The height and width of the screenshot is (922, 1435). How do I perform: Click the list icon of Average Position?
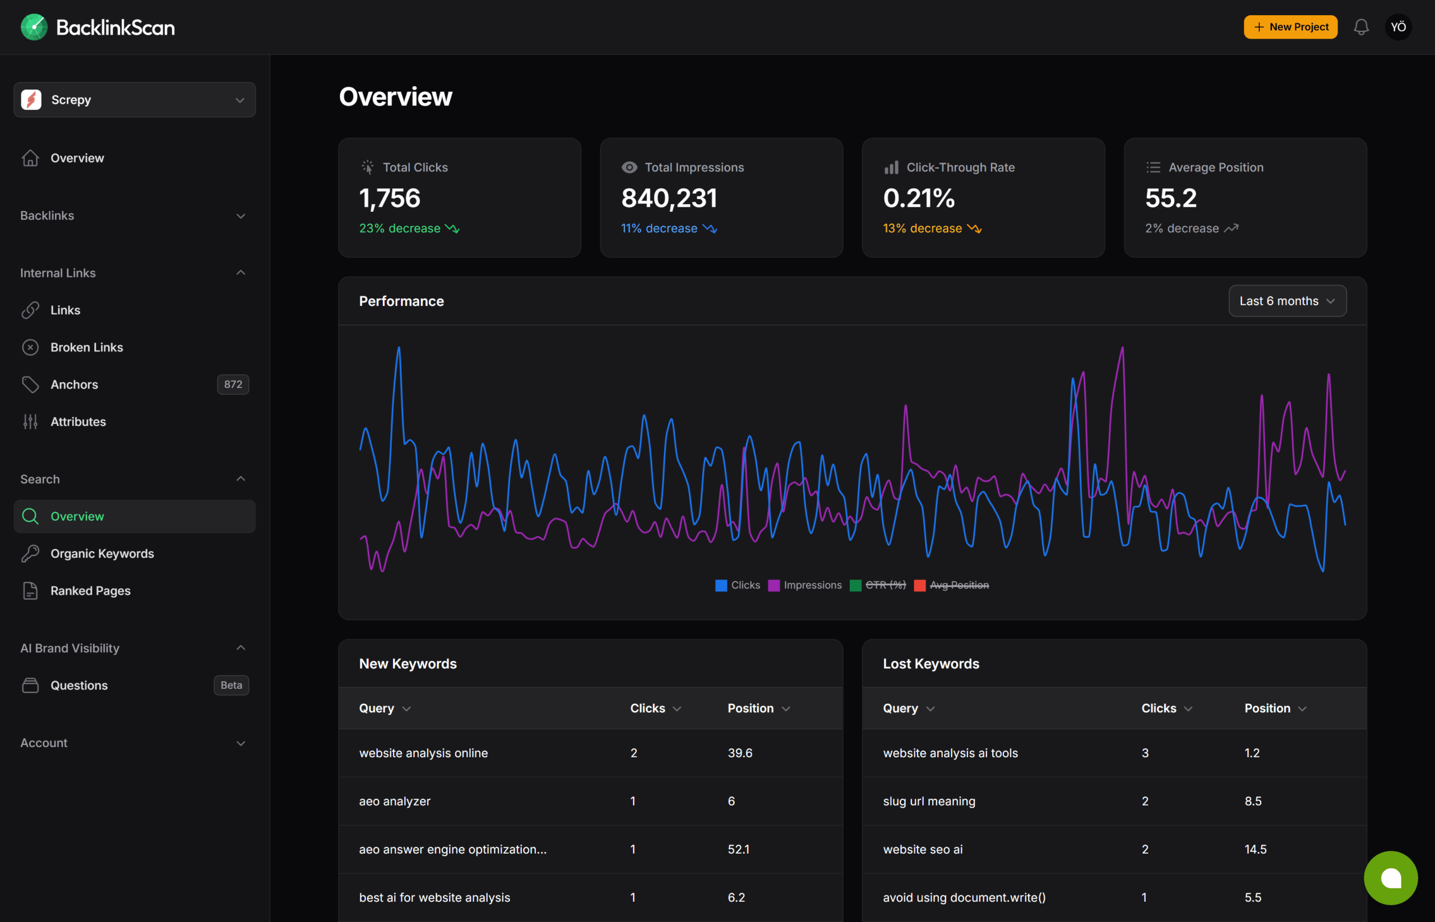(x=1154, y=167)
